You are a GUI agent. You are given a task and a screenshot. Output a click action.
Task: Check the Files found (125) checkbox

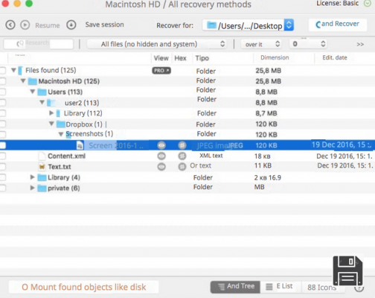click(2, 71)
